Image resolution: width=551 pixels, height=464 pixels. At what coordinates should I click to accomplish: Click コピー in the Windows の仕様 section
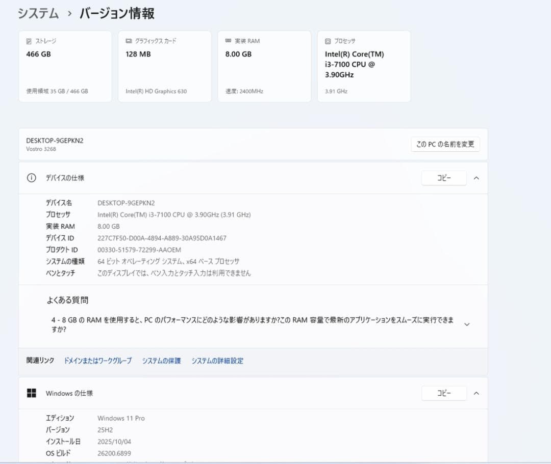pyautogui.click(x=444, y=393)
